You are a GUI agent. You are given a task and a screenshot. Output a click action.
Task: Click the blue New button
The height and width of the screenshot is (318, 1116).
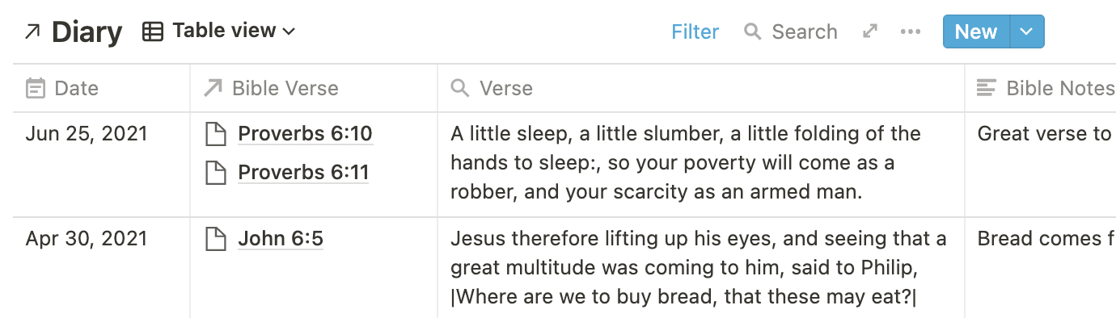pyautogui.click(x=976, y=31)
